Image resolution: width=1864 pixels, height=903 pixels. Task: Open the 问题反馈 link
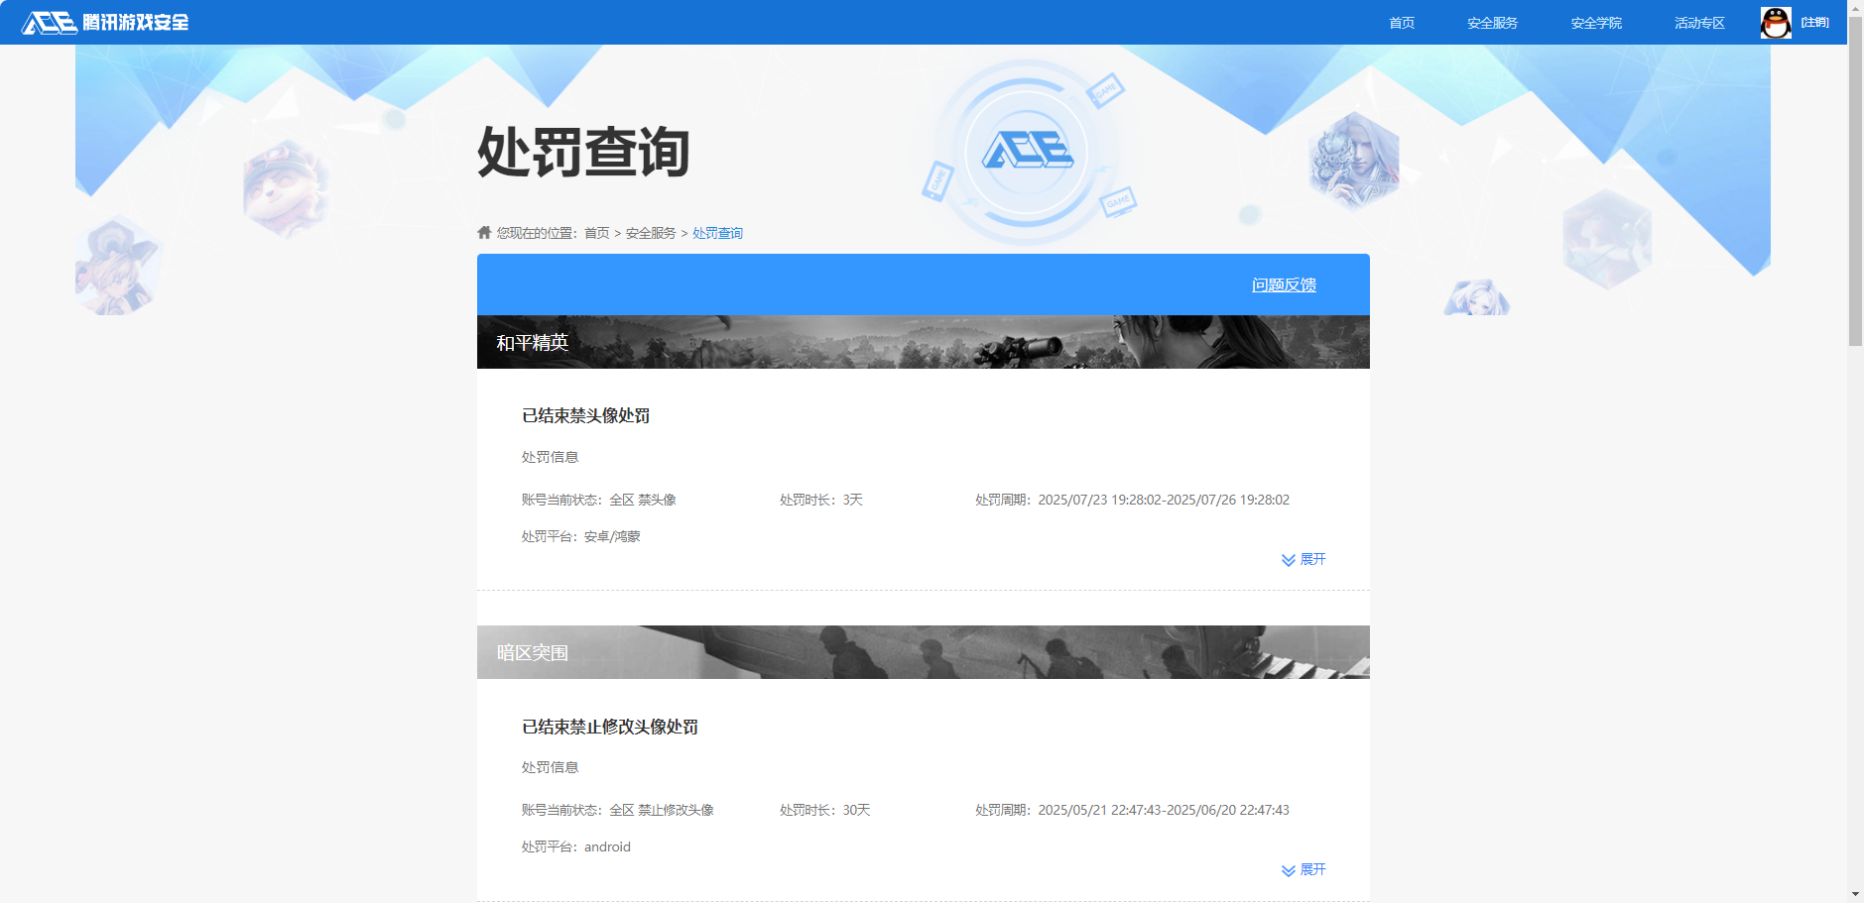click(x=1284, y=284)
